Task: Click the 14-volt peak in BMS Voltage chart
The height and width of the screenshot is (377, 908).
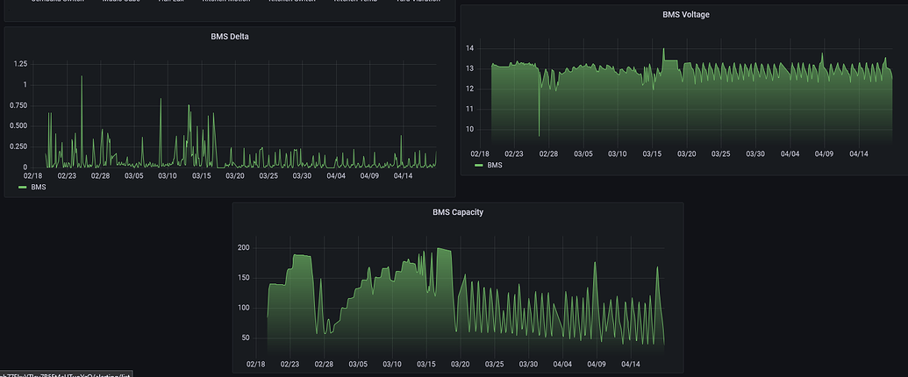Action: coord(663,49)
